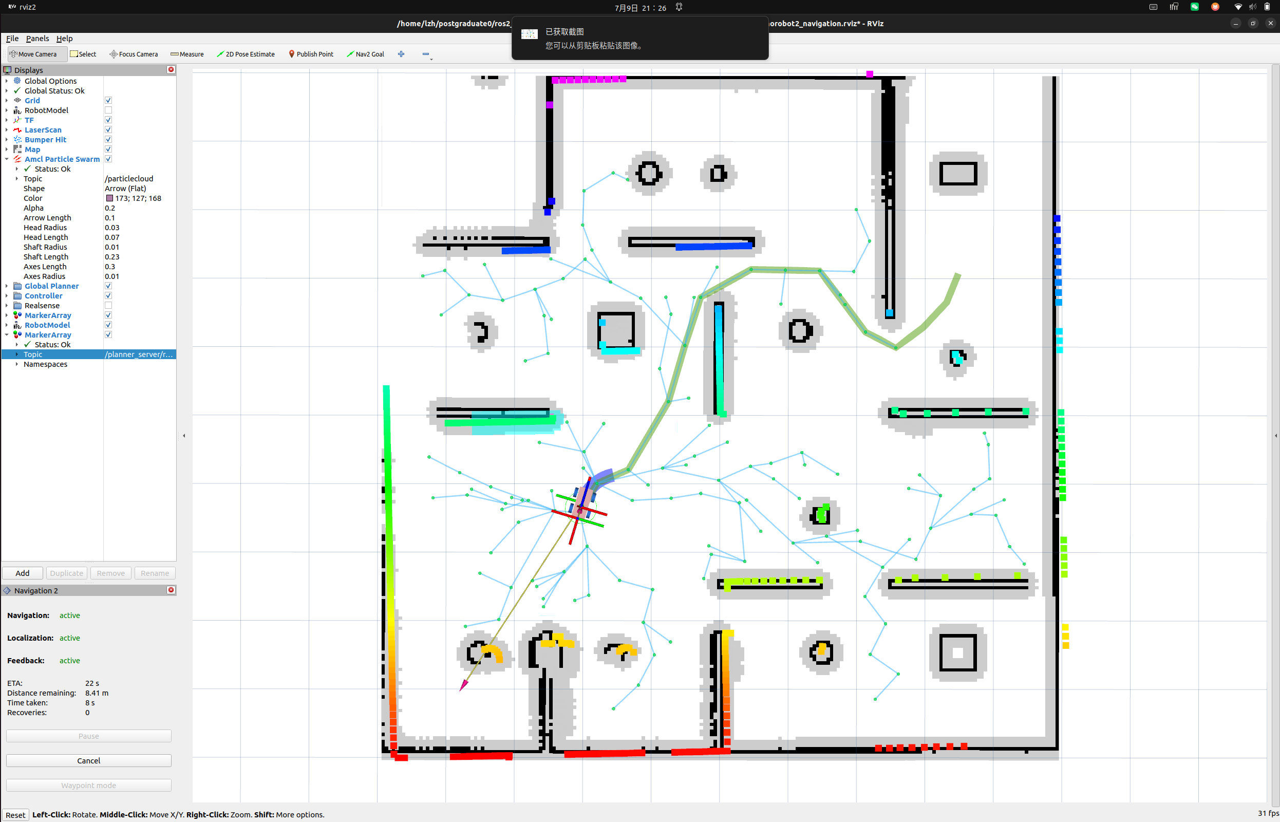The image size is (1280, 822).
Task: Click the LaserScan display icon
Action: coord(17,129)
